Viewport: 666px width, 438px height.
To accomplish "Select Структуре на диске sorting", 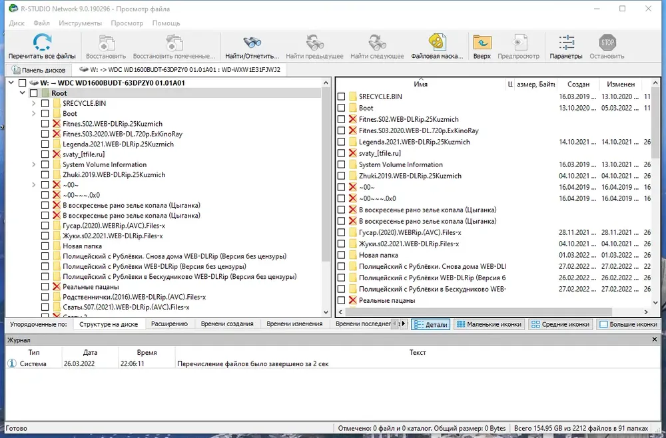I will click(x=109, y=324).
